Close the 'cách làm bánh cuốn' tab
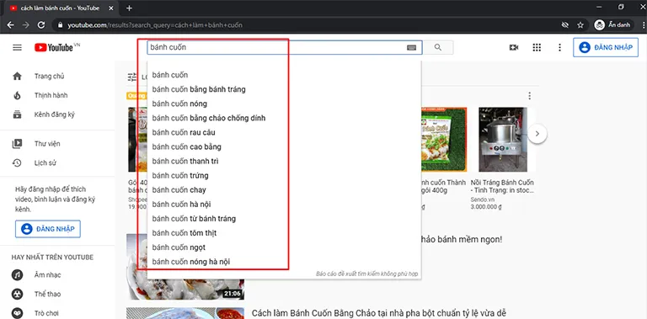647x319 pixels. pyautogui.click(x=111, y=8)
